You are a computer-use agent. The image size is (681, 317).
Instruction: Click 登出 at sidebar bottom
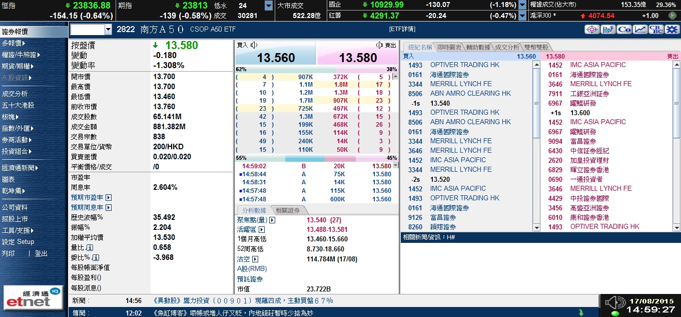pyautogui.click(x=41, y=253)
